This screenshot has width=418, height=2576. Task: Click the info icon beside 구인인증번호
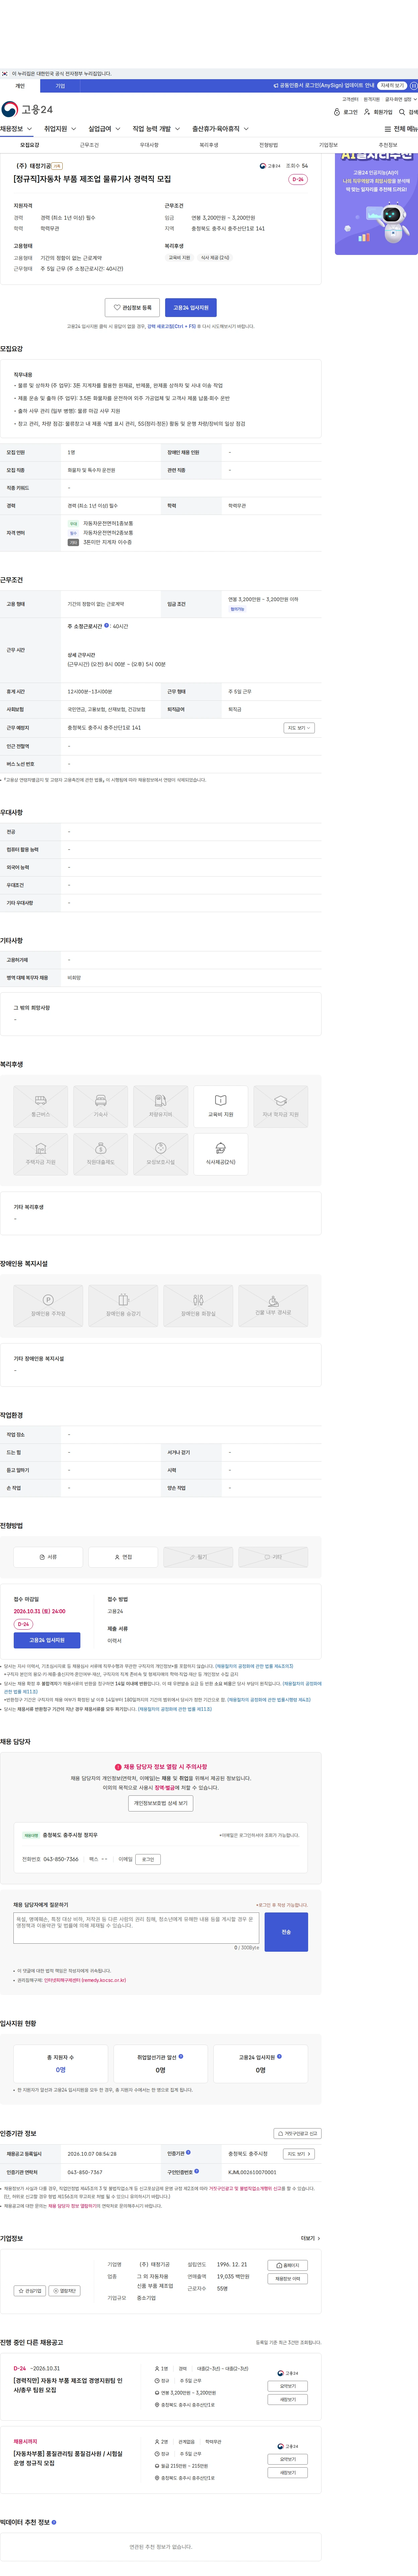(x=197, y=2171)
